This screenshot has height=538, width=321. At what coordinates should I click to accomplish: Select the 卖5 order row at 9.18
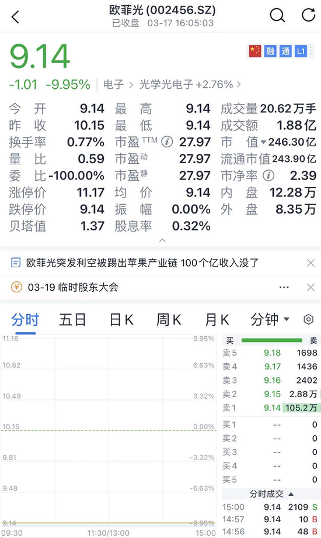(271, 353)
